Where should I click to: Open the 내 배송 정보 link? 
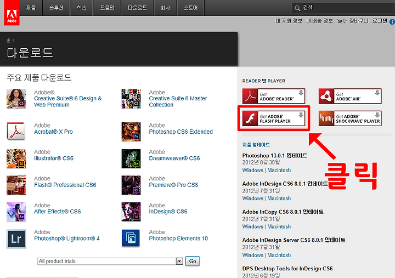point(319,21)
